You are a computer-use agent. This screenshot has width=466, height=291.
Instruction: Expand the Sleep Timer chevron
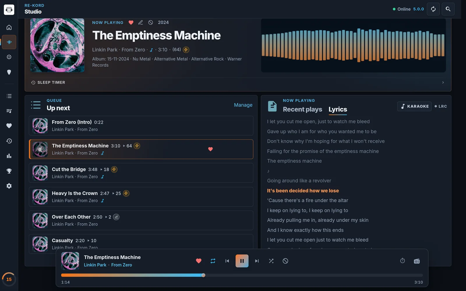[x=443, y=82]
